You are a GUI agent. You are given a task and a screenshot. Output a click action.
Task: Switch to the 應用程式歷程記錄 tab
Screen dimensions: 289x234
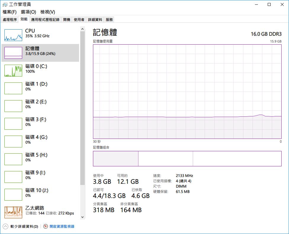pos(45,19)
